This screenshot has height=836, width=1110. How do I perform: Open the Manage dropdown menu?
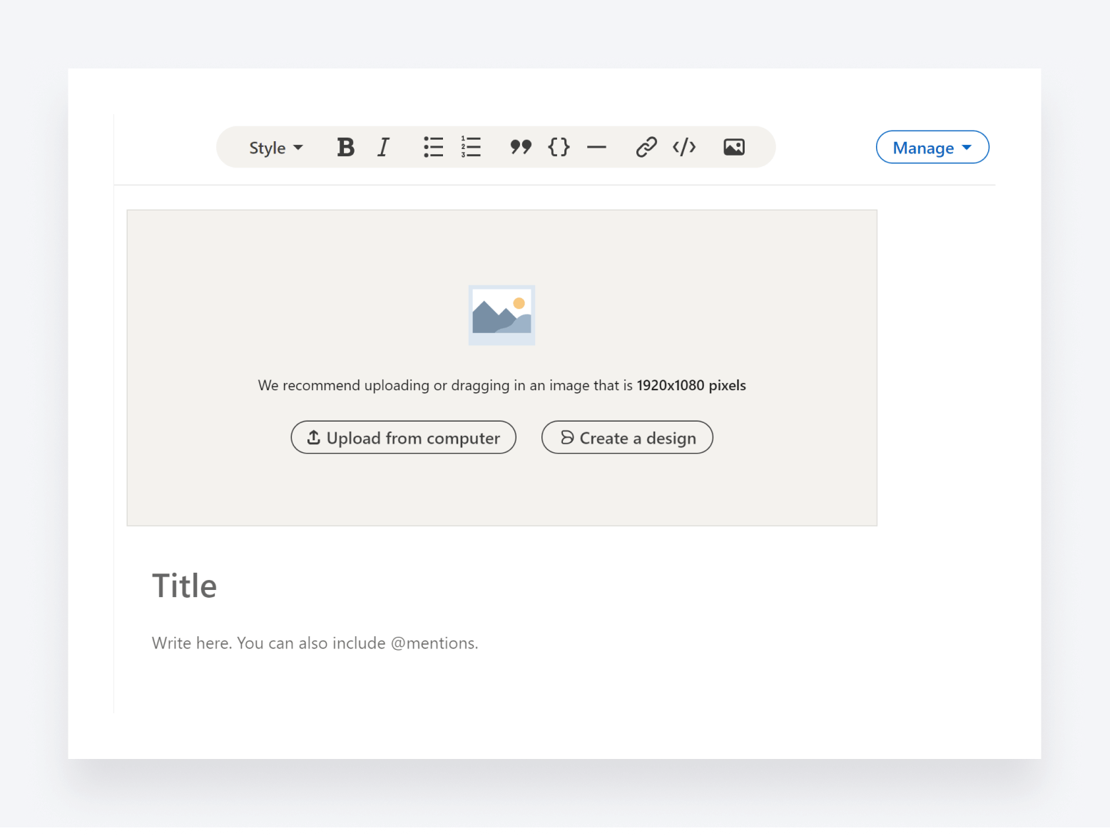click(x=923, y=148)
